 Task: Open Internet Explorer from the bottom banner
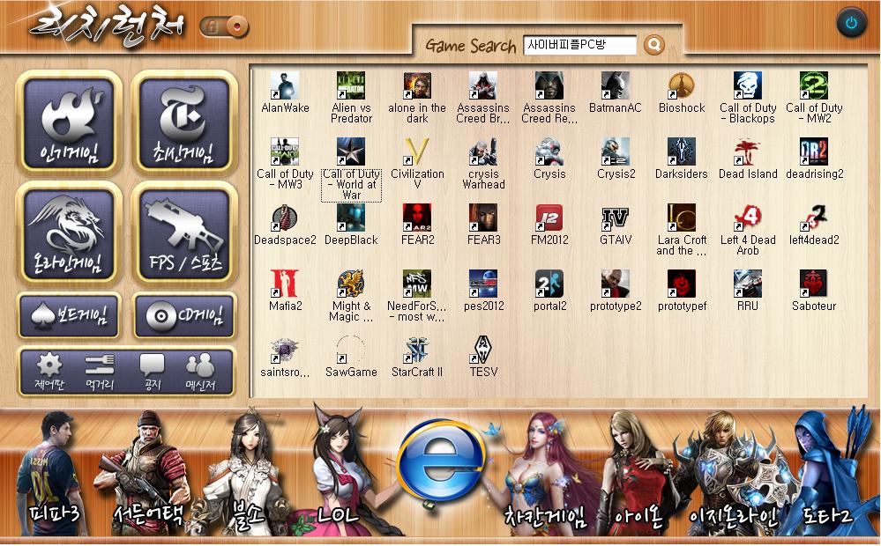tap(441, 461)
